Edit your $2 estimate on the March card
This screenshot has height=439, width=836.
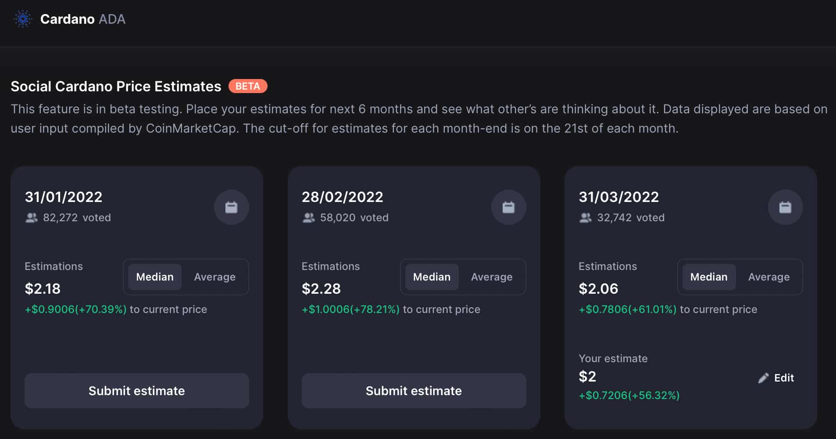(x=783, y=378)
